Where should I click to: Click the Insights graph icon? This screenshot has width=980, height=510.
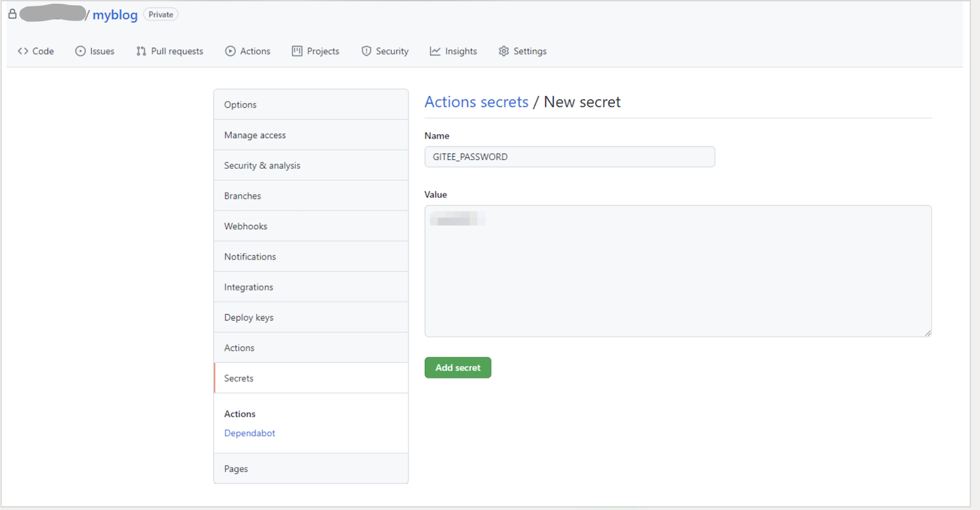[435, 51]
